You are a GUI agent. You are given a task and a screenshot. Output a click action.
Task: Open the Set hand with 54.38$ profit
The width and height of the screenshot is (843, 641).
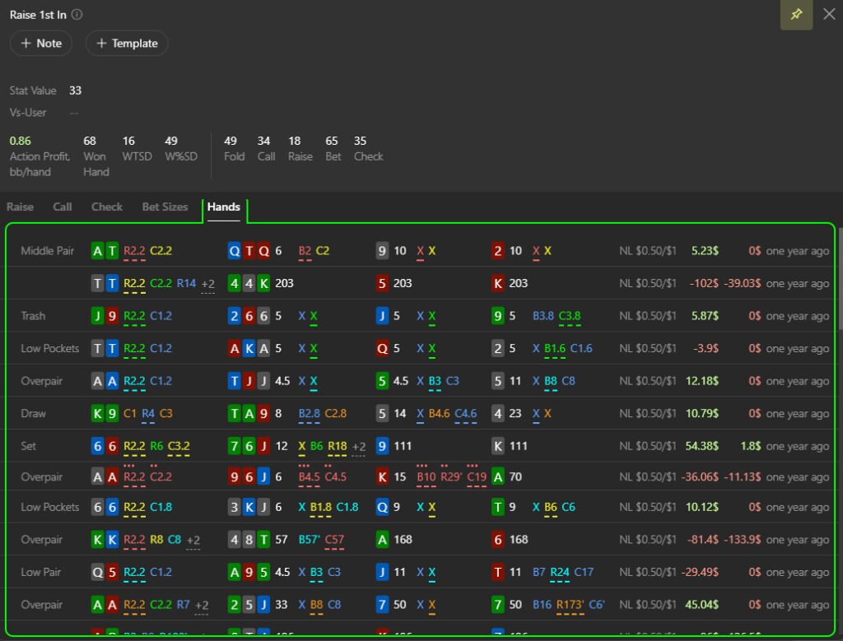click(701, 446)
